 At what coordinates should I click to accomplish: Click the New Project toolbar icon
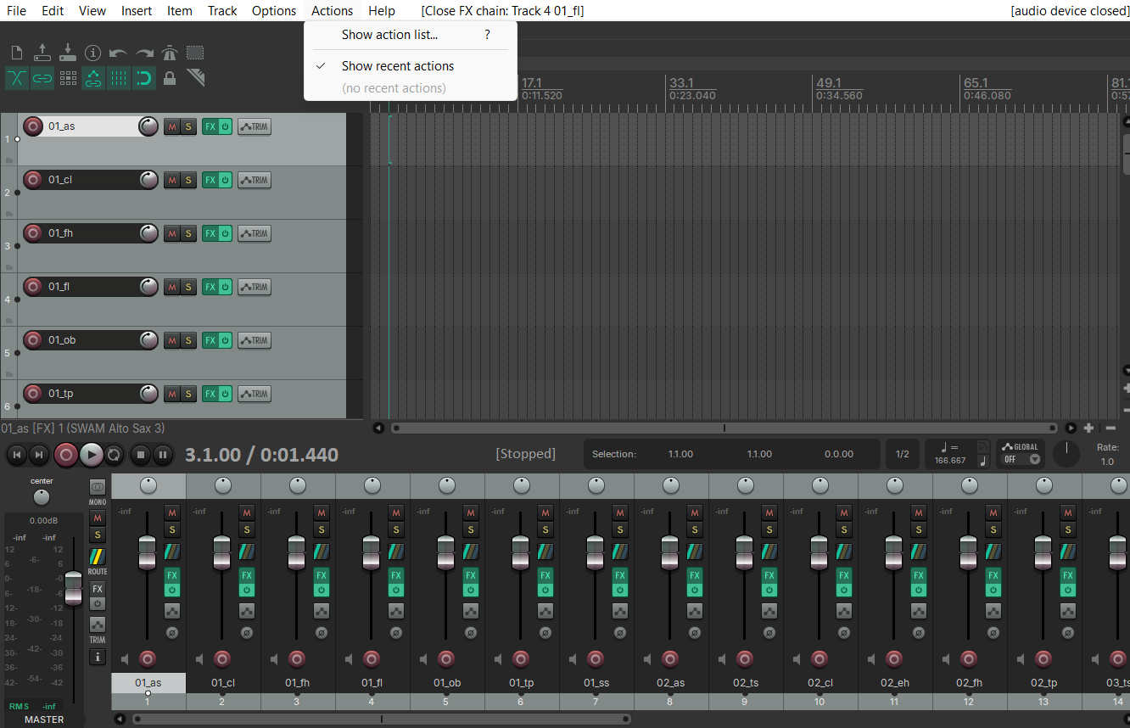point(17,53)
